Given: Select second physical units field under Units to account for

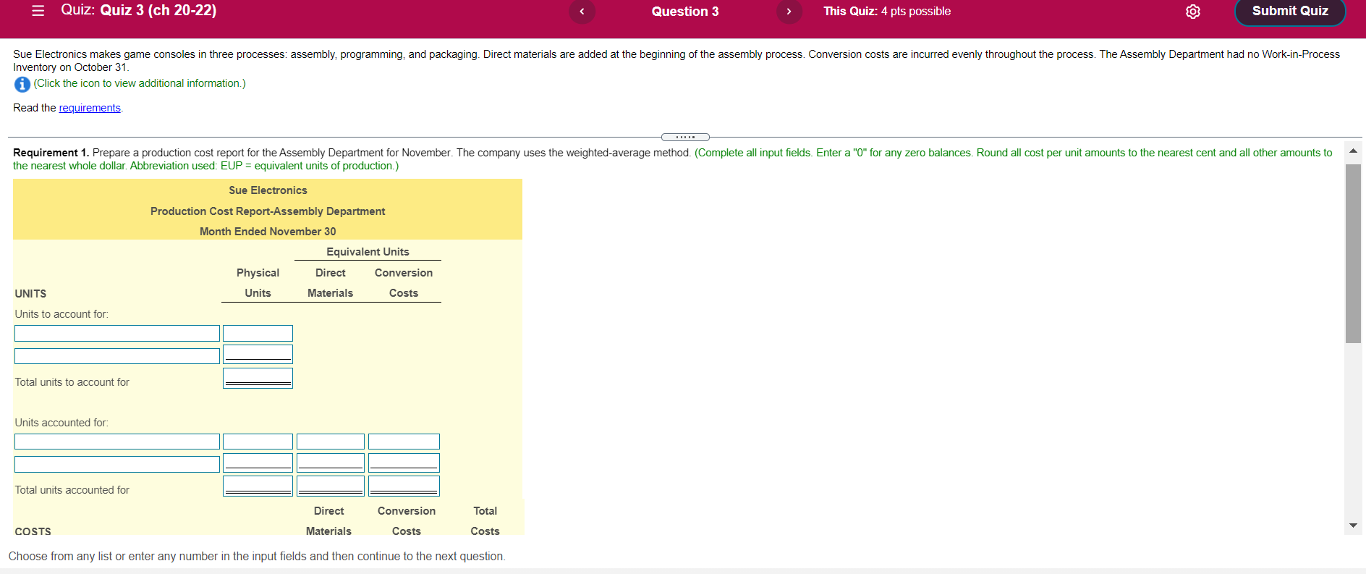Looking at the screenshot, I should coord(258,355).
